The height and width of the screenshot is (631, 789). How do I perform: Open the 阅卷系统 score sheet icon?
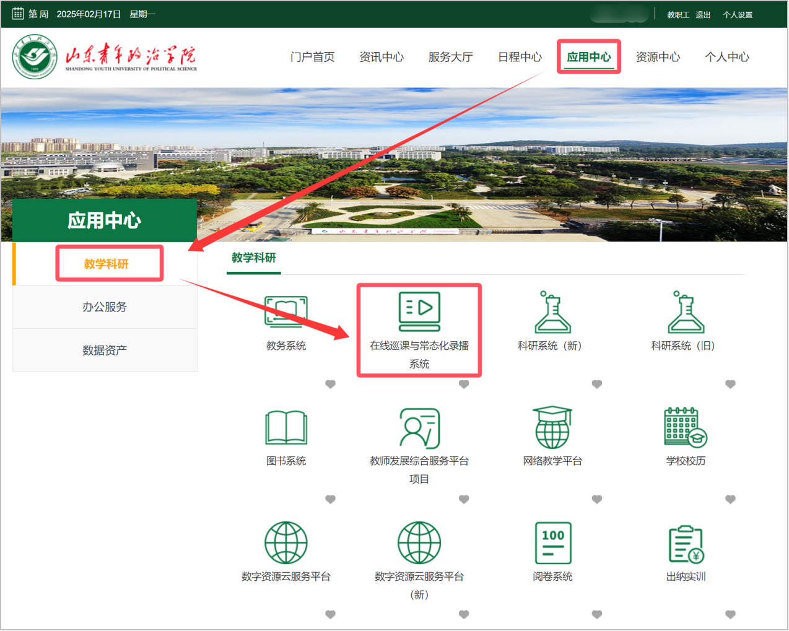tap(552, 543)
